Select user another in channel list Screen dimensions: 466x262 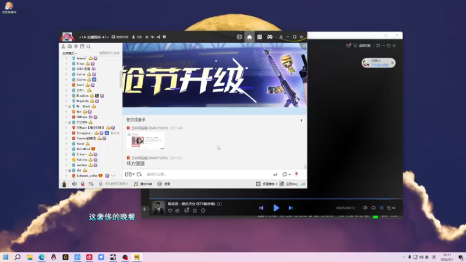coord(82,165)
